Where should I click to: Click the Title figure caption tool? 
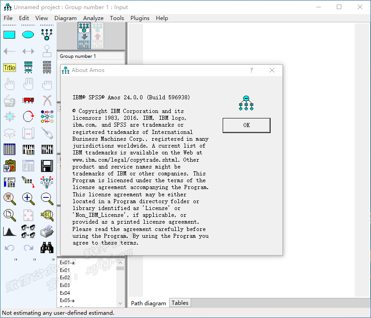tap(10, 67)
